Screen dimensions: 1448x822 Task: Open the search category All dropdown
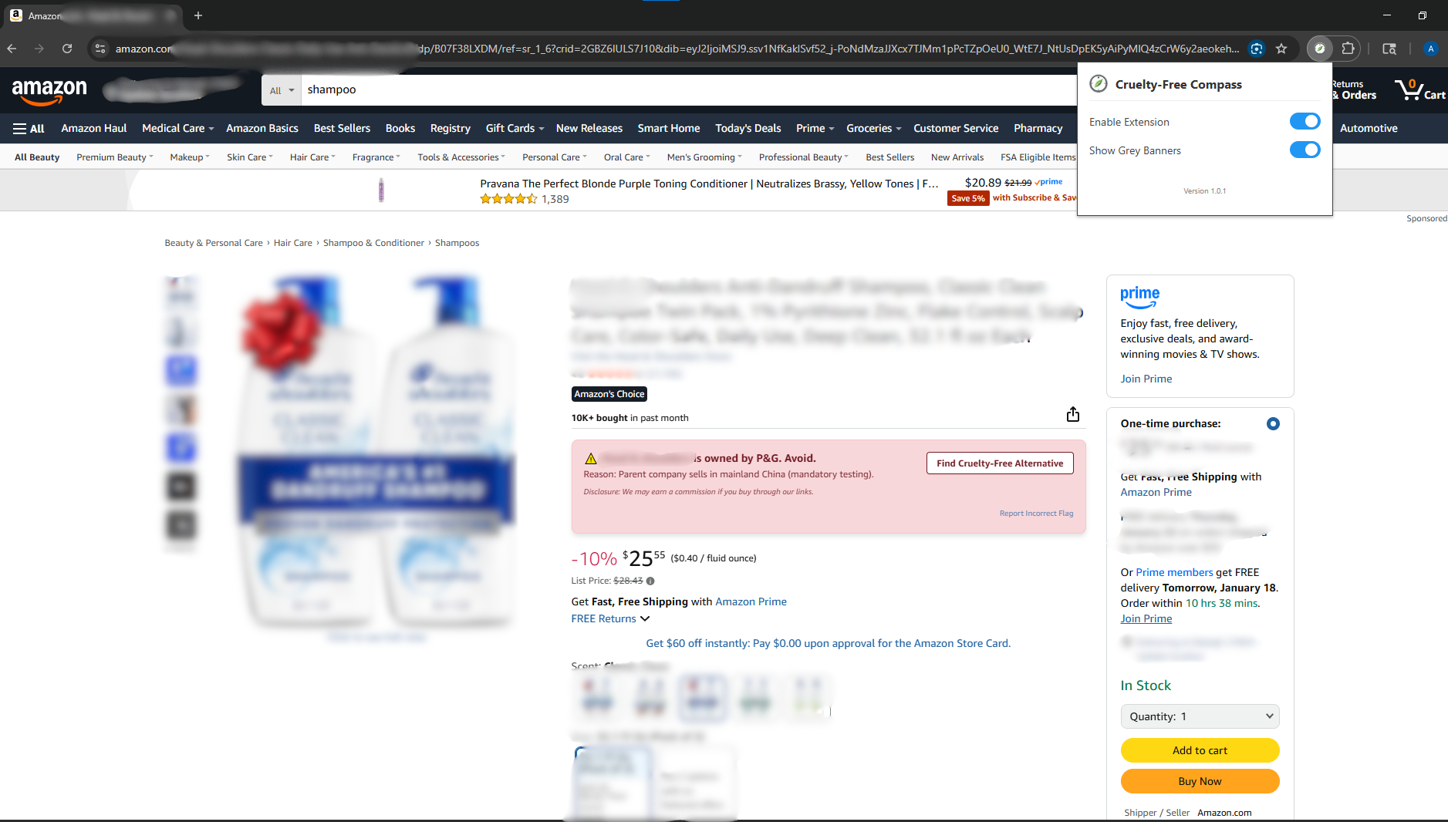[280, 89]
